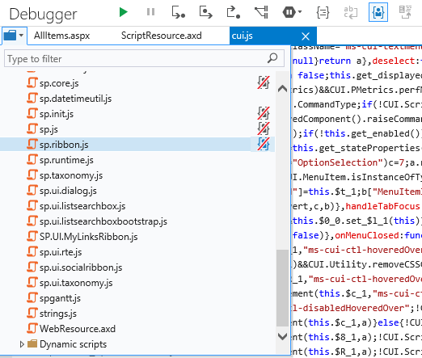
Task: Click the Break on new worker icon
Action: [x=261, y=12]
